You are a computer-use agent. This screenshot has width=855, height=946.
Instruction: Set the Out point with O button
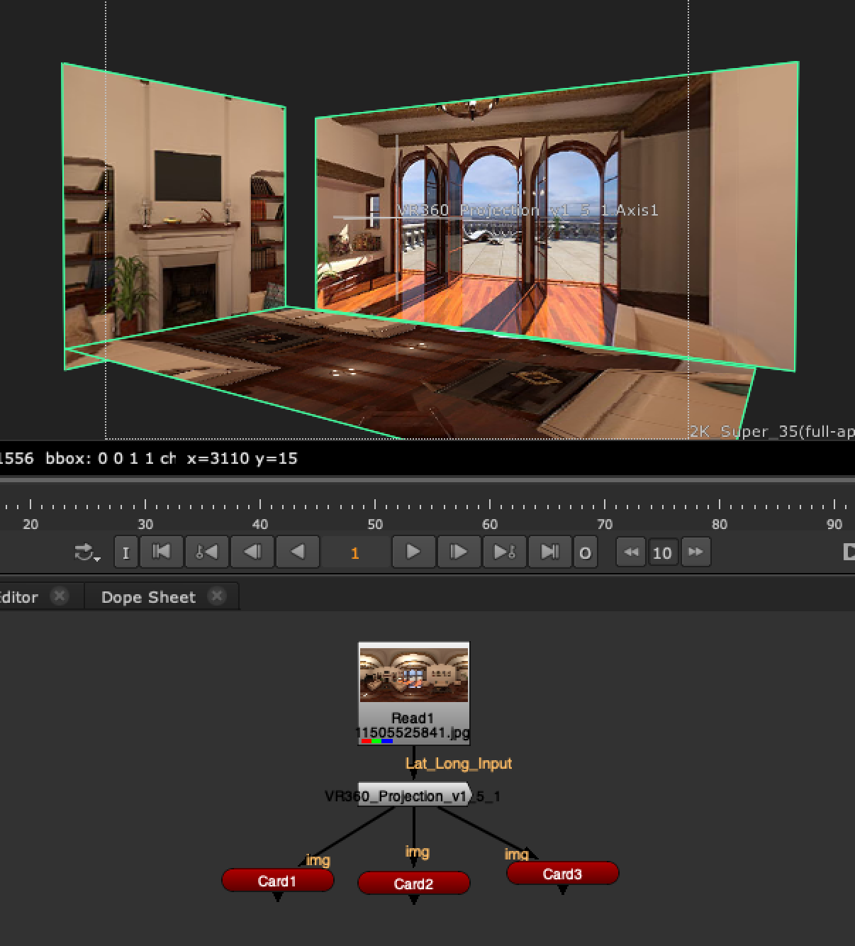click(x=585, y=552)
